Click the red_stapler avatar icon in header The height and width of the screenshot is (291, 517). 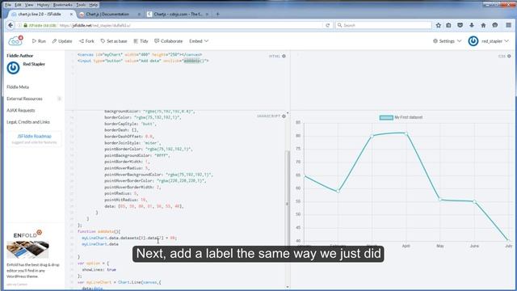click(x=473, y=41)
